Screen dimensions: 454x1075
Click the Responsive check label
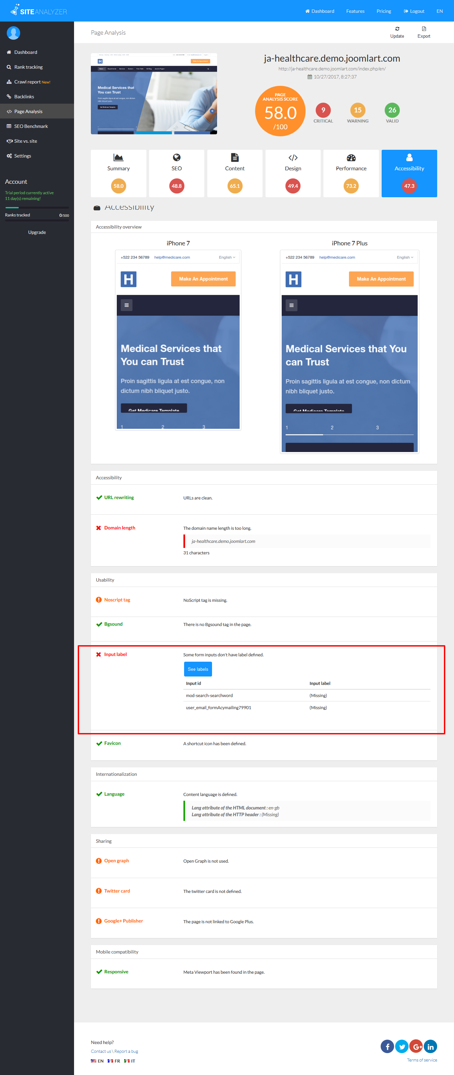(x=116, y=972)
